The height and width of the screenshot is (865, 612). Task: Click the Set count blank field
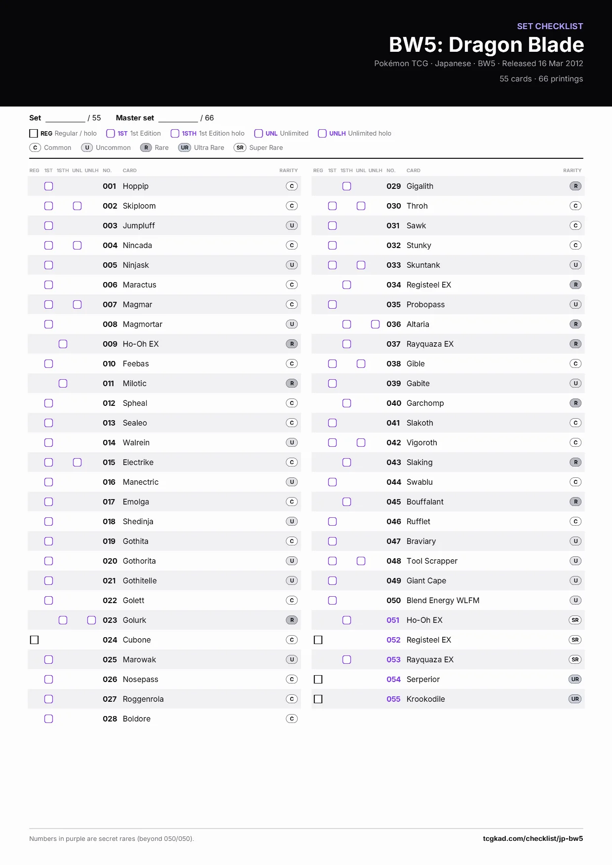click(65, 118)
